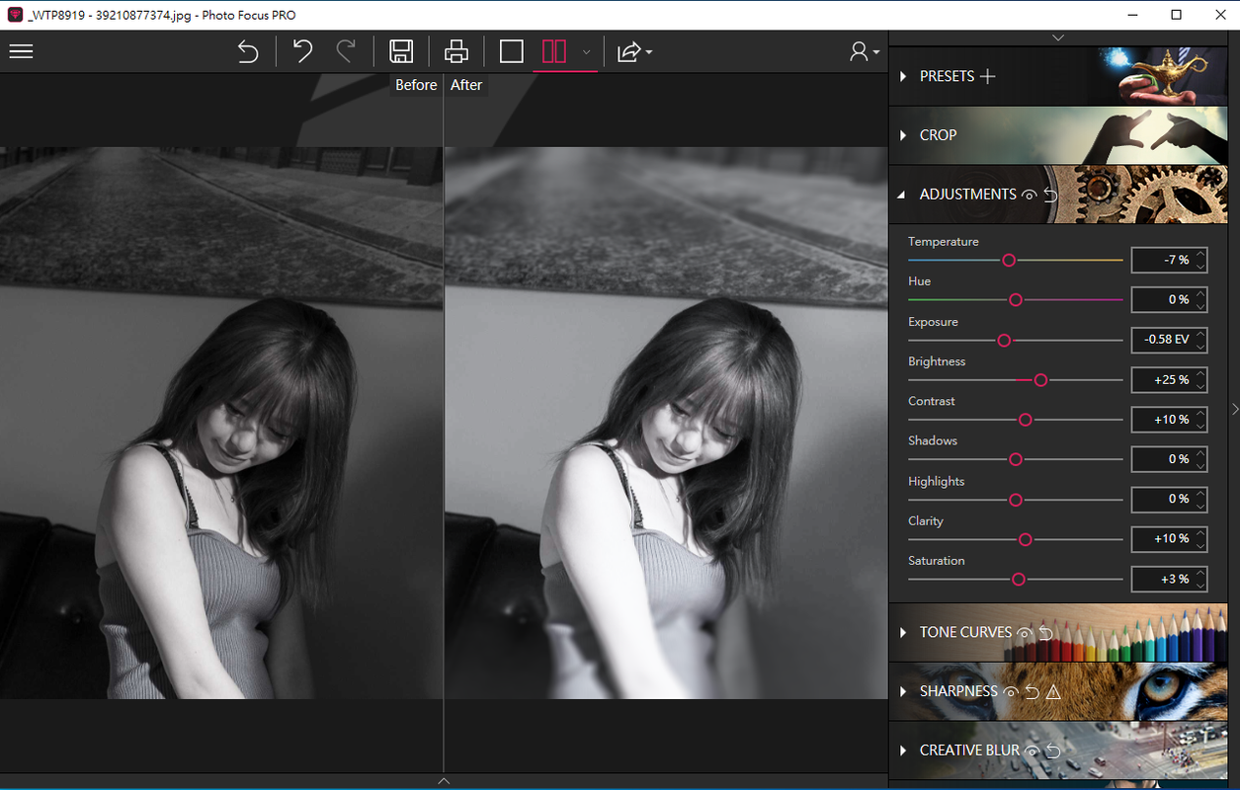Expand the bottom panel chevron
This screenshot has width=1240, height=790.
pos(444,781)
